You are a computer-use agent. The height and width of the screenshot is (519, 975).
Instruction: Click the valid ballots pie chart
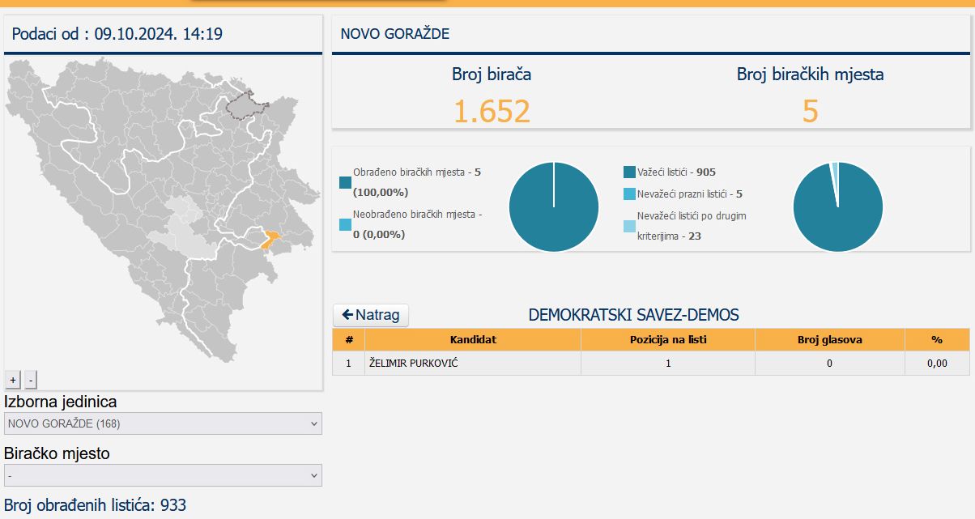click(837, 206)
